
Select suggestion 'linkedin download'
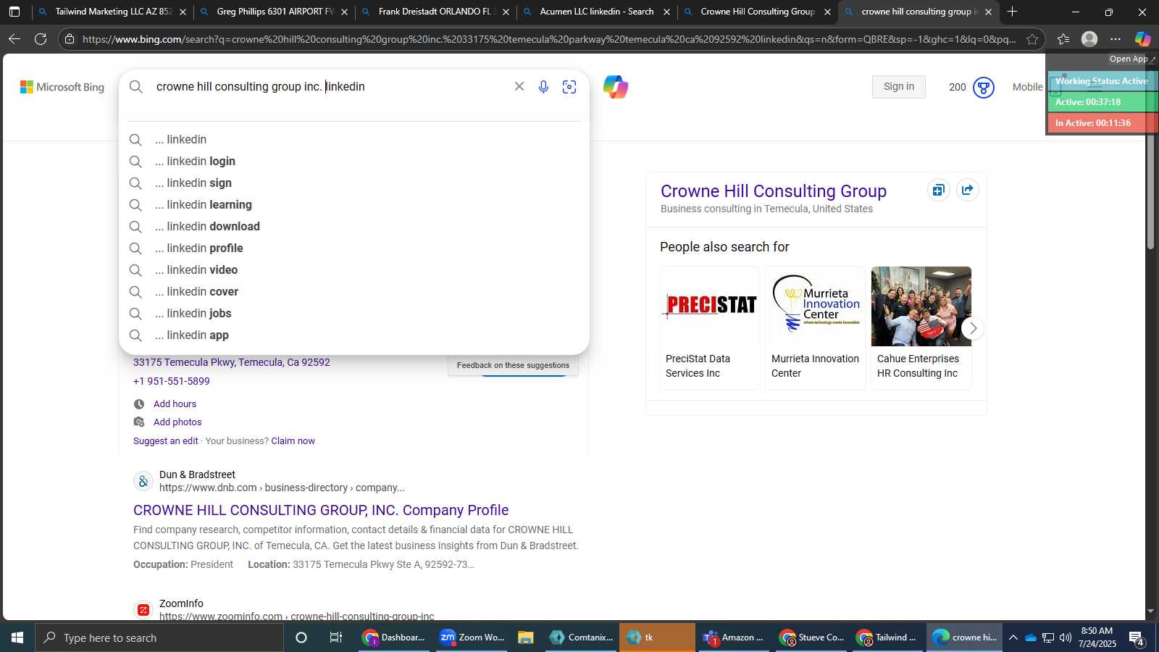pyautogui.click(x=354, y=226)
